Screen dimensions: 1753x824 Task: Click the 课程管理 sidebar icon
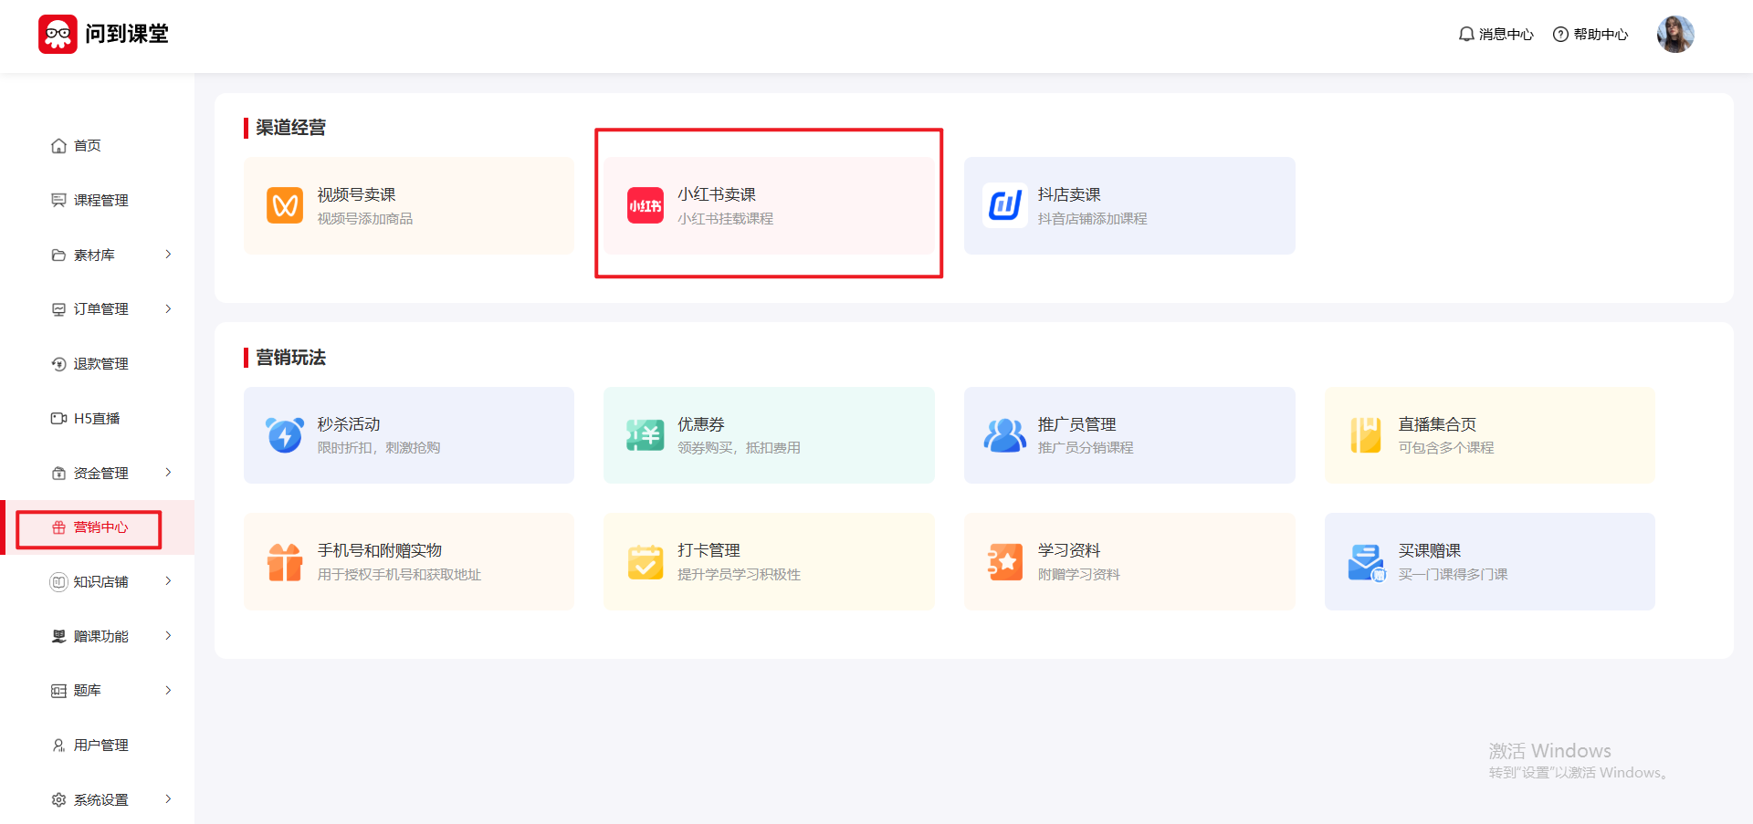pyautogui.click(x=58, y=200)
